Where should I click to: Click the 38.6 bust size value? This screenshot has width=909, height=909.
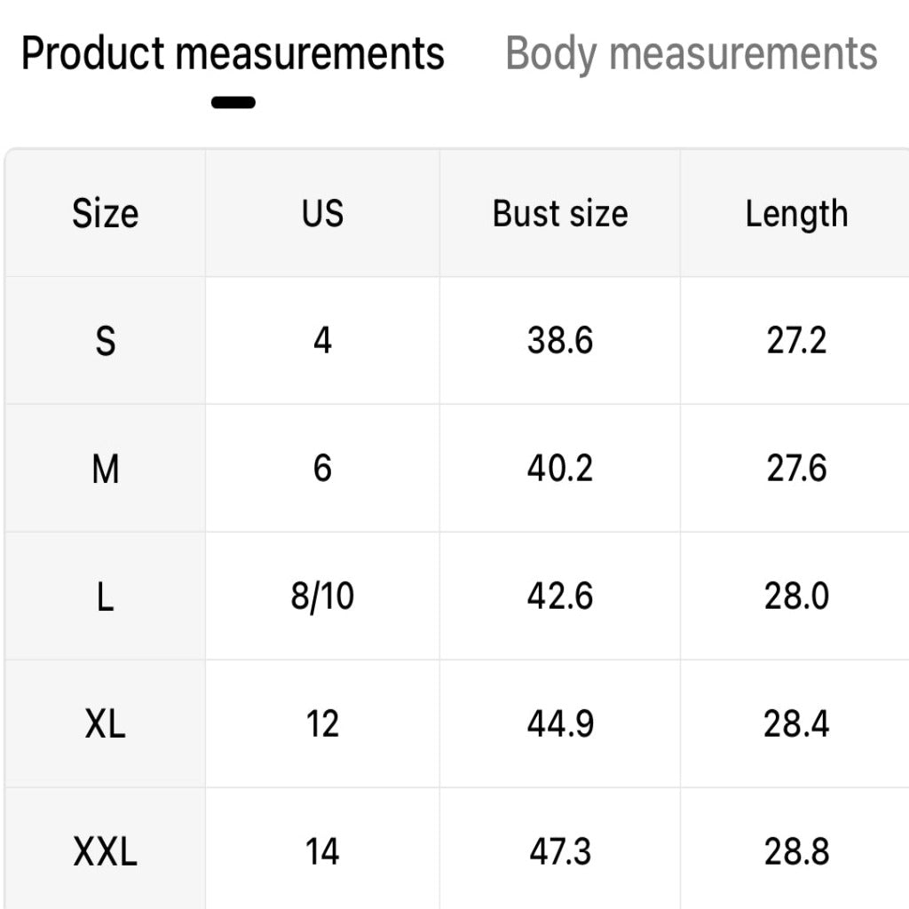pos(560,341)
